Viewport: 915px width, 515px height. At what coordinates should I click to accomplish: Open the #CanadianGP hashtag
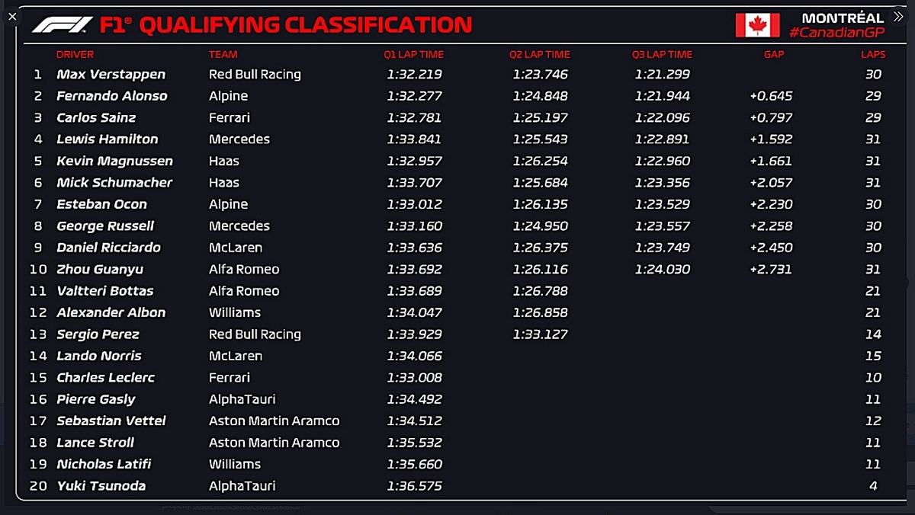pyautogui.click(x=836, y=32)
